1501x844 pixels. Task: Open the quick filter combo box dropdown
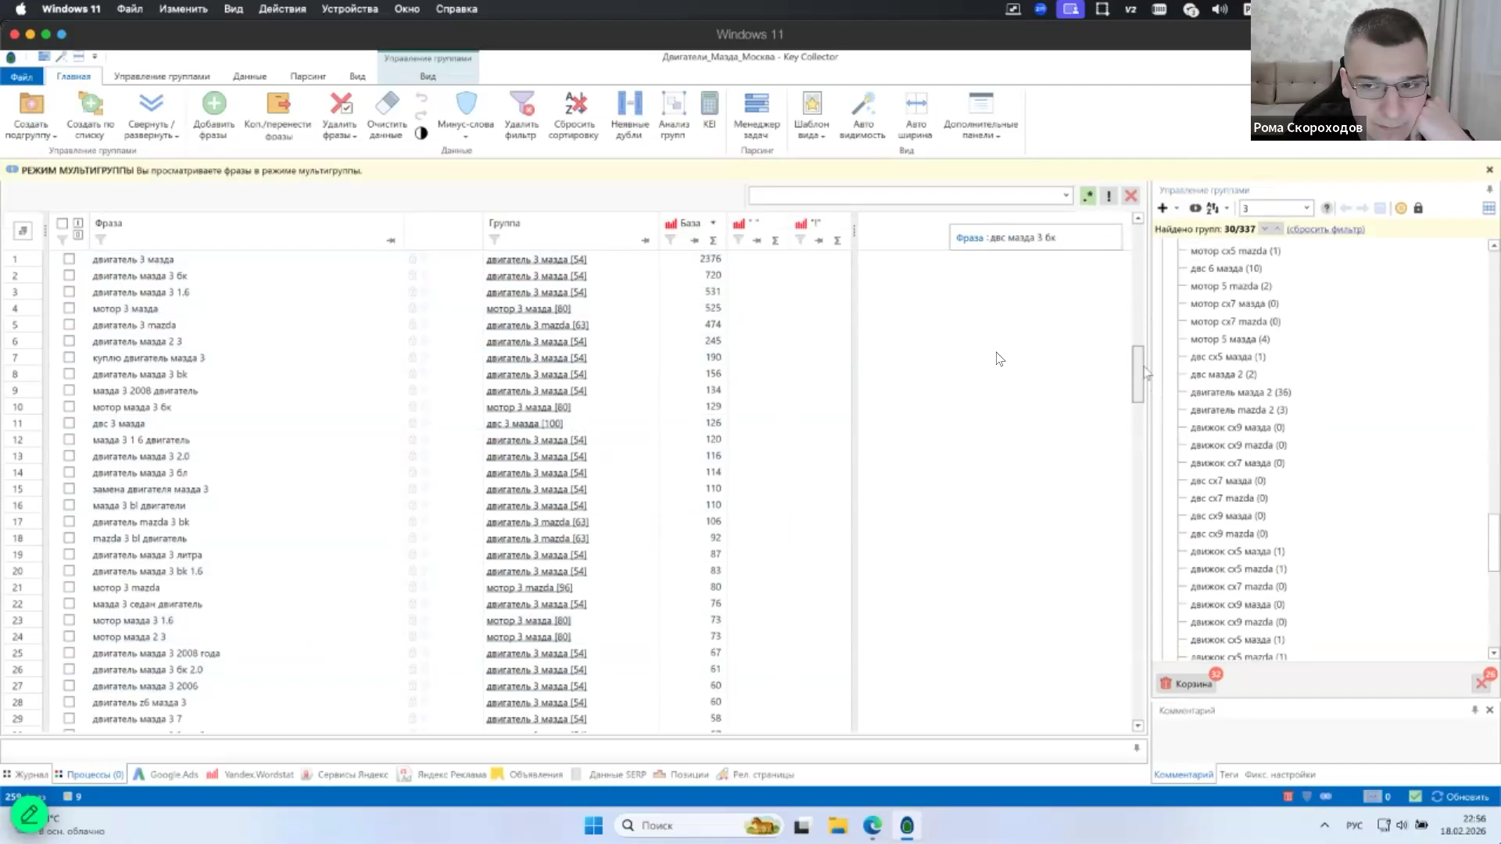[1066, 195]
